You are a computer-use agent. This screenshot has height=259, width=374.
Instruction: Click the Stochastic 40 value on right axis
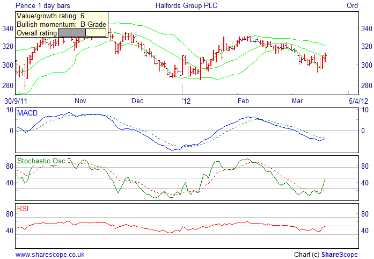coord(365,183)
